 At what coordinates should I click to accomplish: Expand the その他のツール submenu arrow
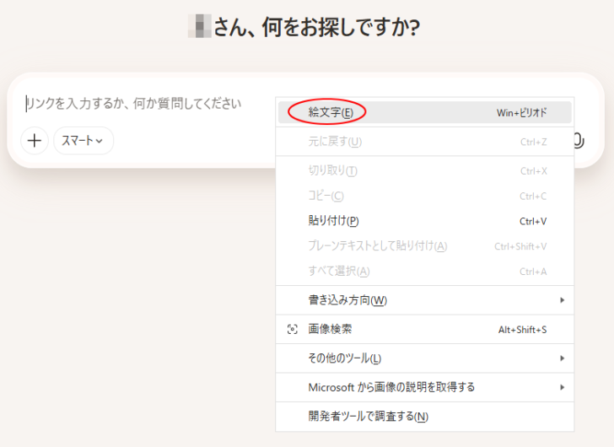click(x=562, y=358)
